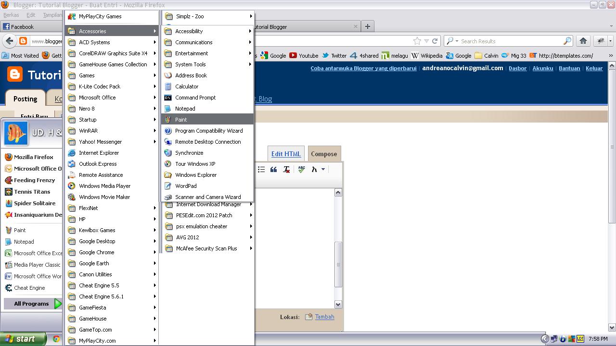Select the Posting tab in Blogger

[x=26, y=99]
